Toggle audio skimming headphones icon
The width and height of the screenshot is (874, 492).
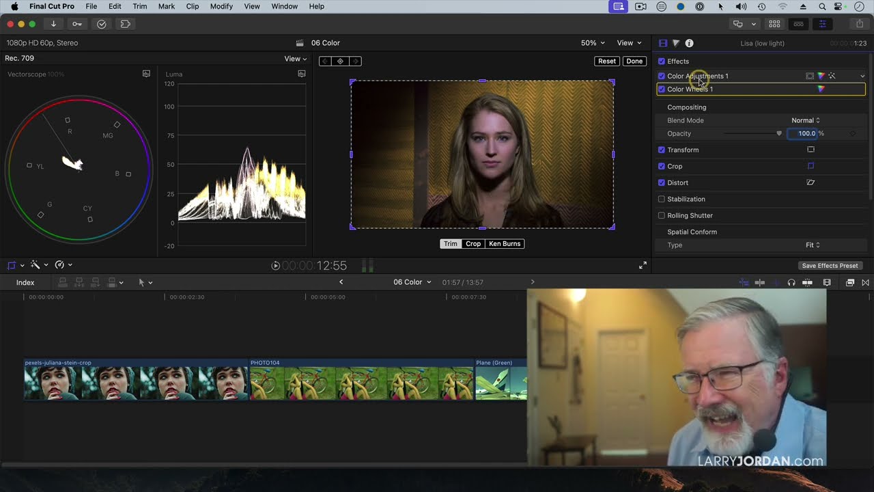click(791, 282)
